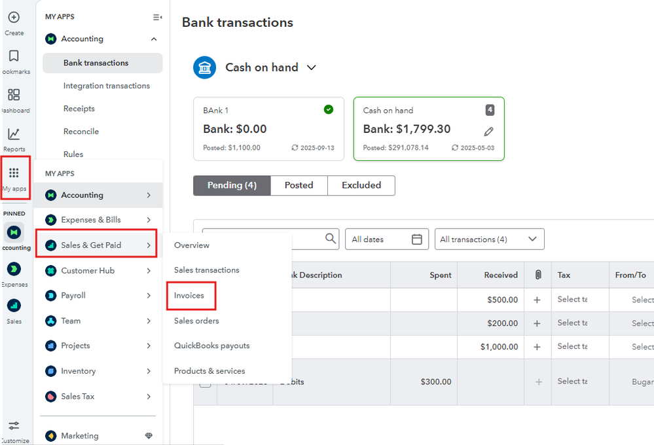Screen dimensions: 654x445
Task: Select QuickBooks payouts in flyout
Action: tap(211, 346)
